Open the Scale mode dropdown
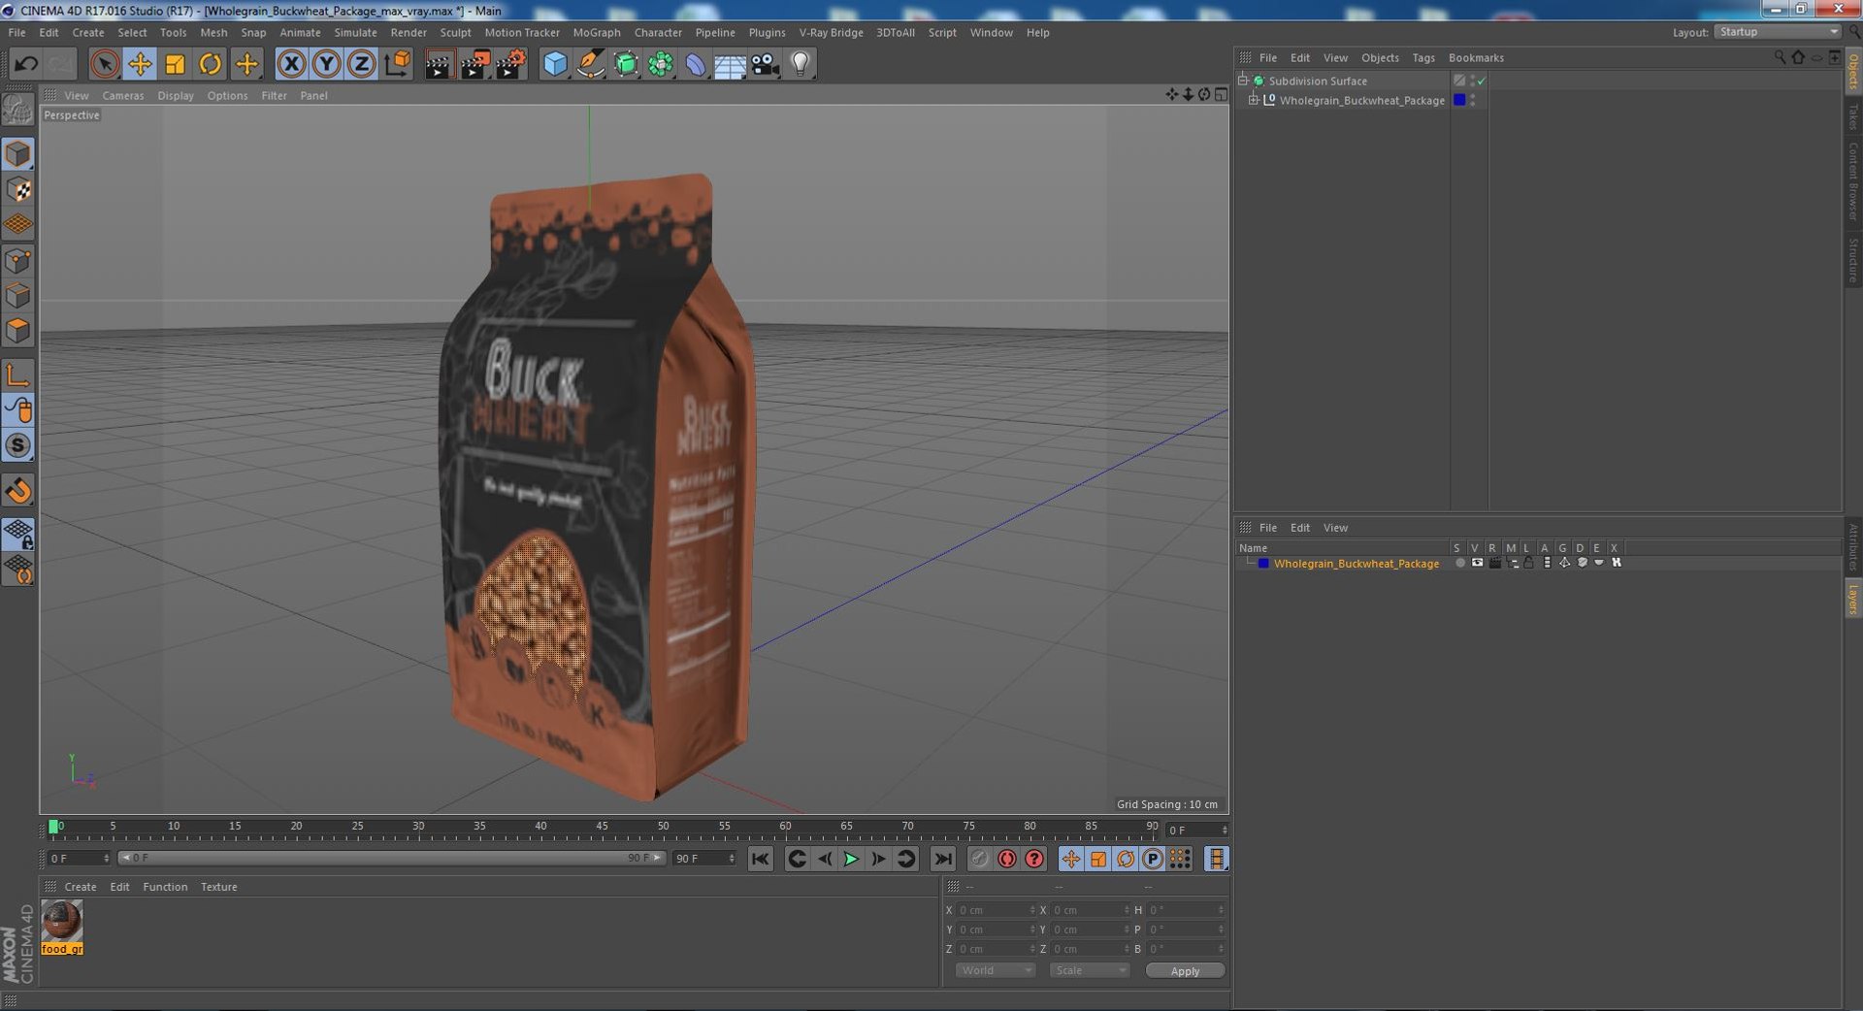Screen dimensions: 1863x1011 pos(1090,971)
